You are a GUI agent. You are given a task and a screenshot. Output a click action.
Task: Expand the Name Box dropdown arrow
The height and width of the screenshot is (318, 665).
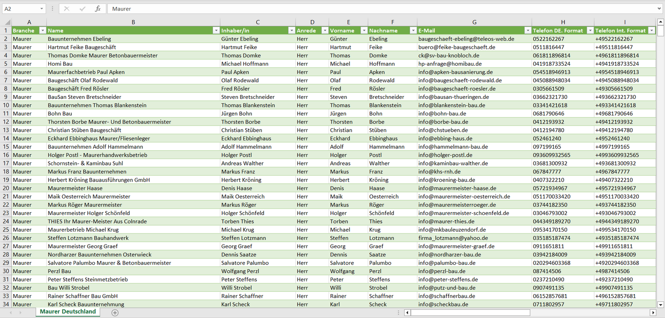pos(42,9)
